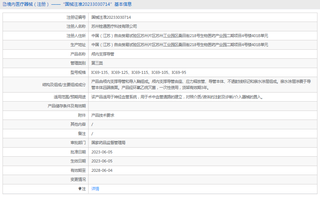Click the 变更情况 label
320x197 pixels.
78,179
